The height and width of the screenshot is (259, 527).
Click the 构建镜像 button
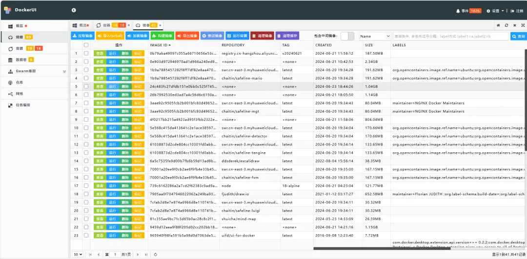pos(162,36)
